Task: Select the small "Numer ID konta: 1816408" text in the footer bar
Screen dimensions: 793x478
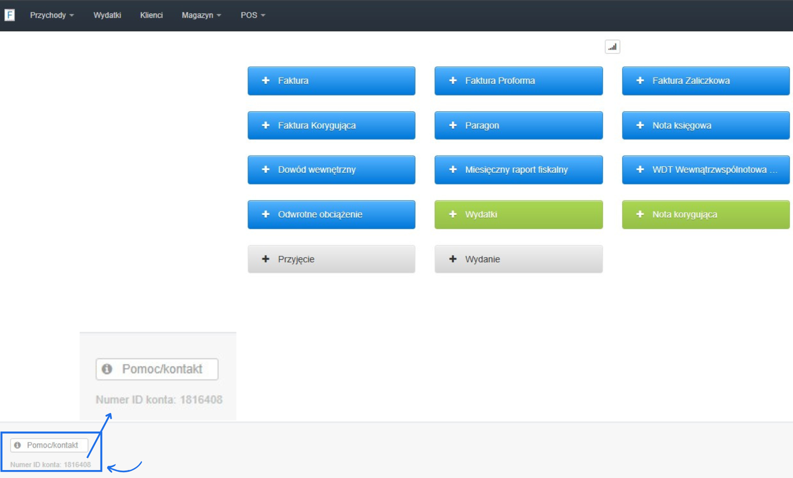Action: click(x=51, y=465)
